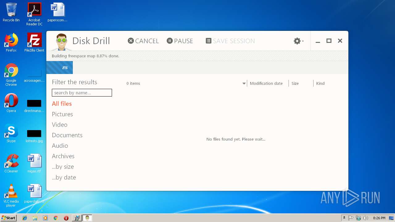Select the paperdaily.rtf desktop document
Screen dimensions: 395x222
click(x=34, y=194)
